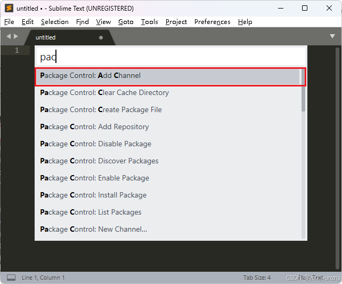
Task: Open the Edit menu
Action: [x=28, y=22]
